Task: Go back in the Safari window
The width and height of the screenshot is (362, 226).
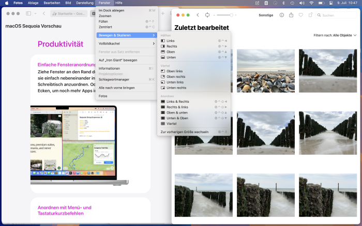Action: click(44, 13)
